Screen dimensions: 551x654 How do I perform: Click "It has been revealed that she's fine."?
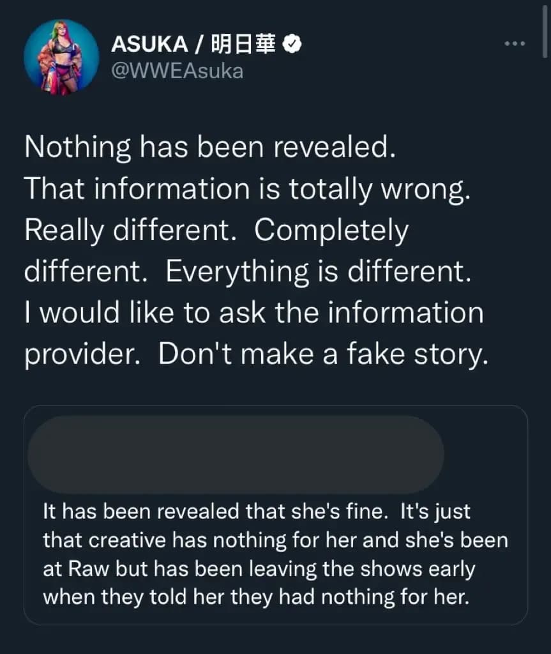pos(216,512)
